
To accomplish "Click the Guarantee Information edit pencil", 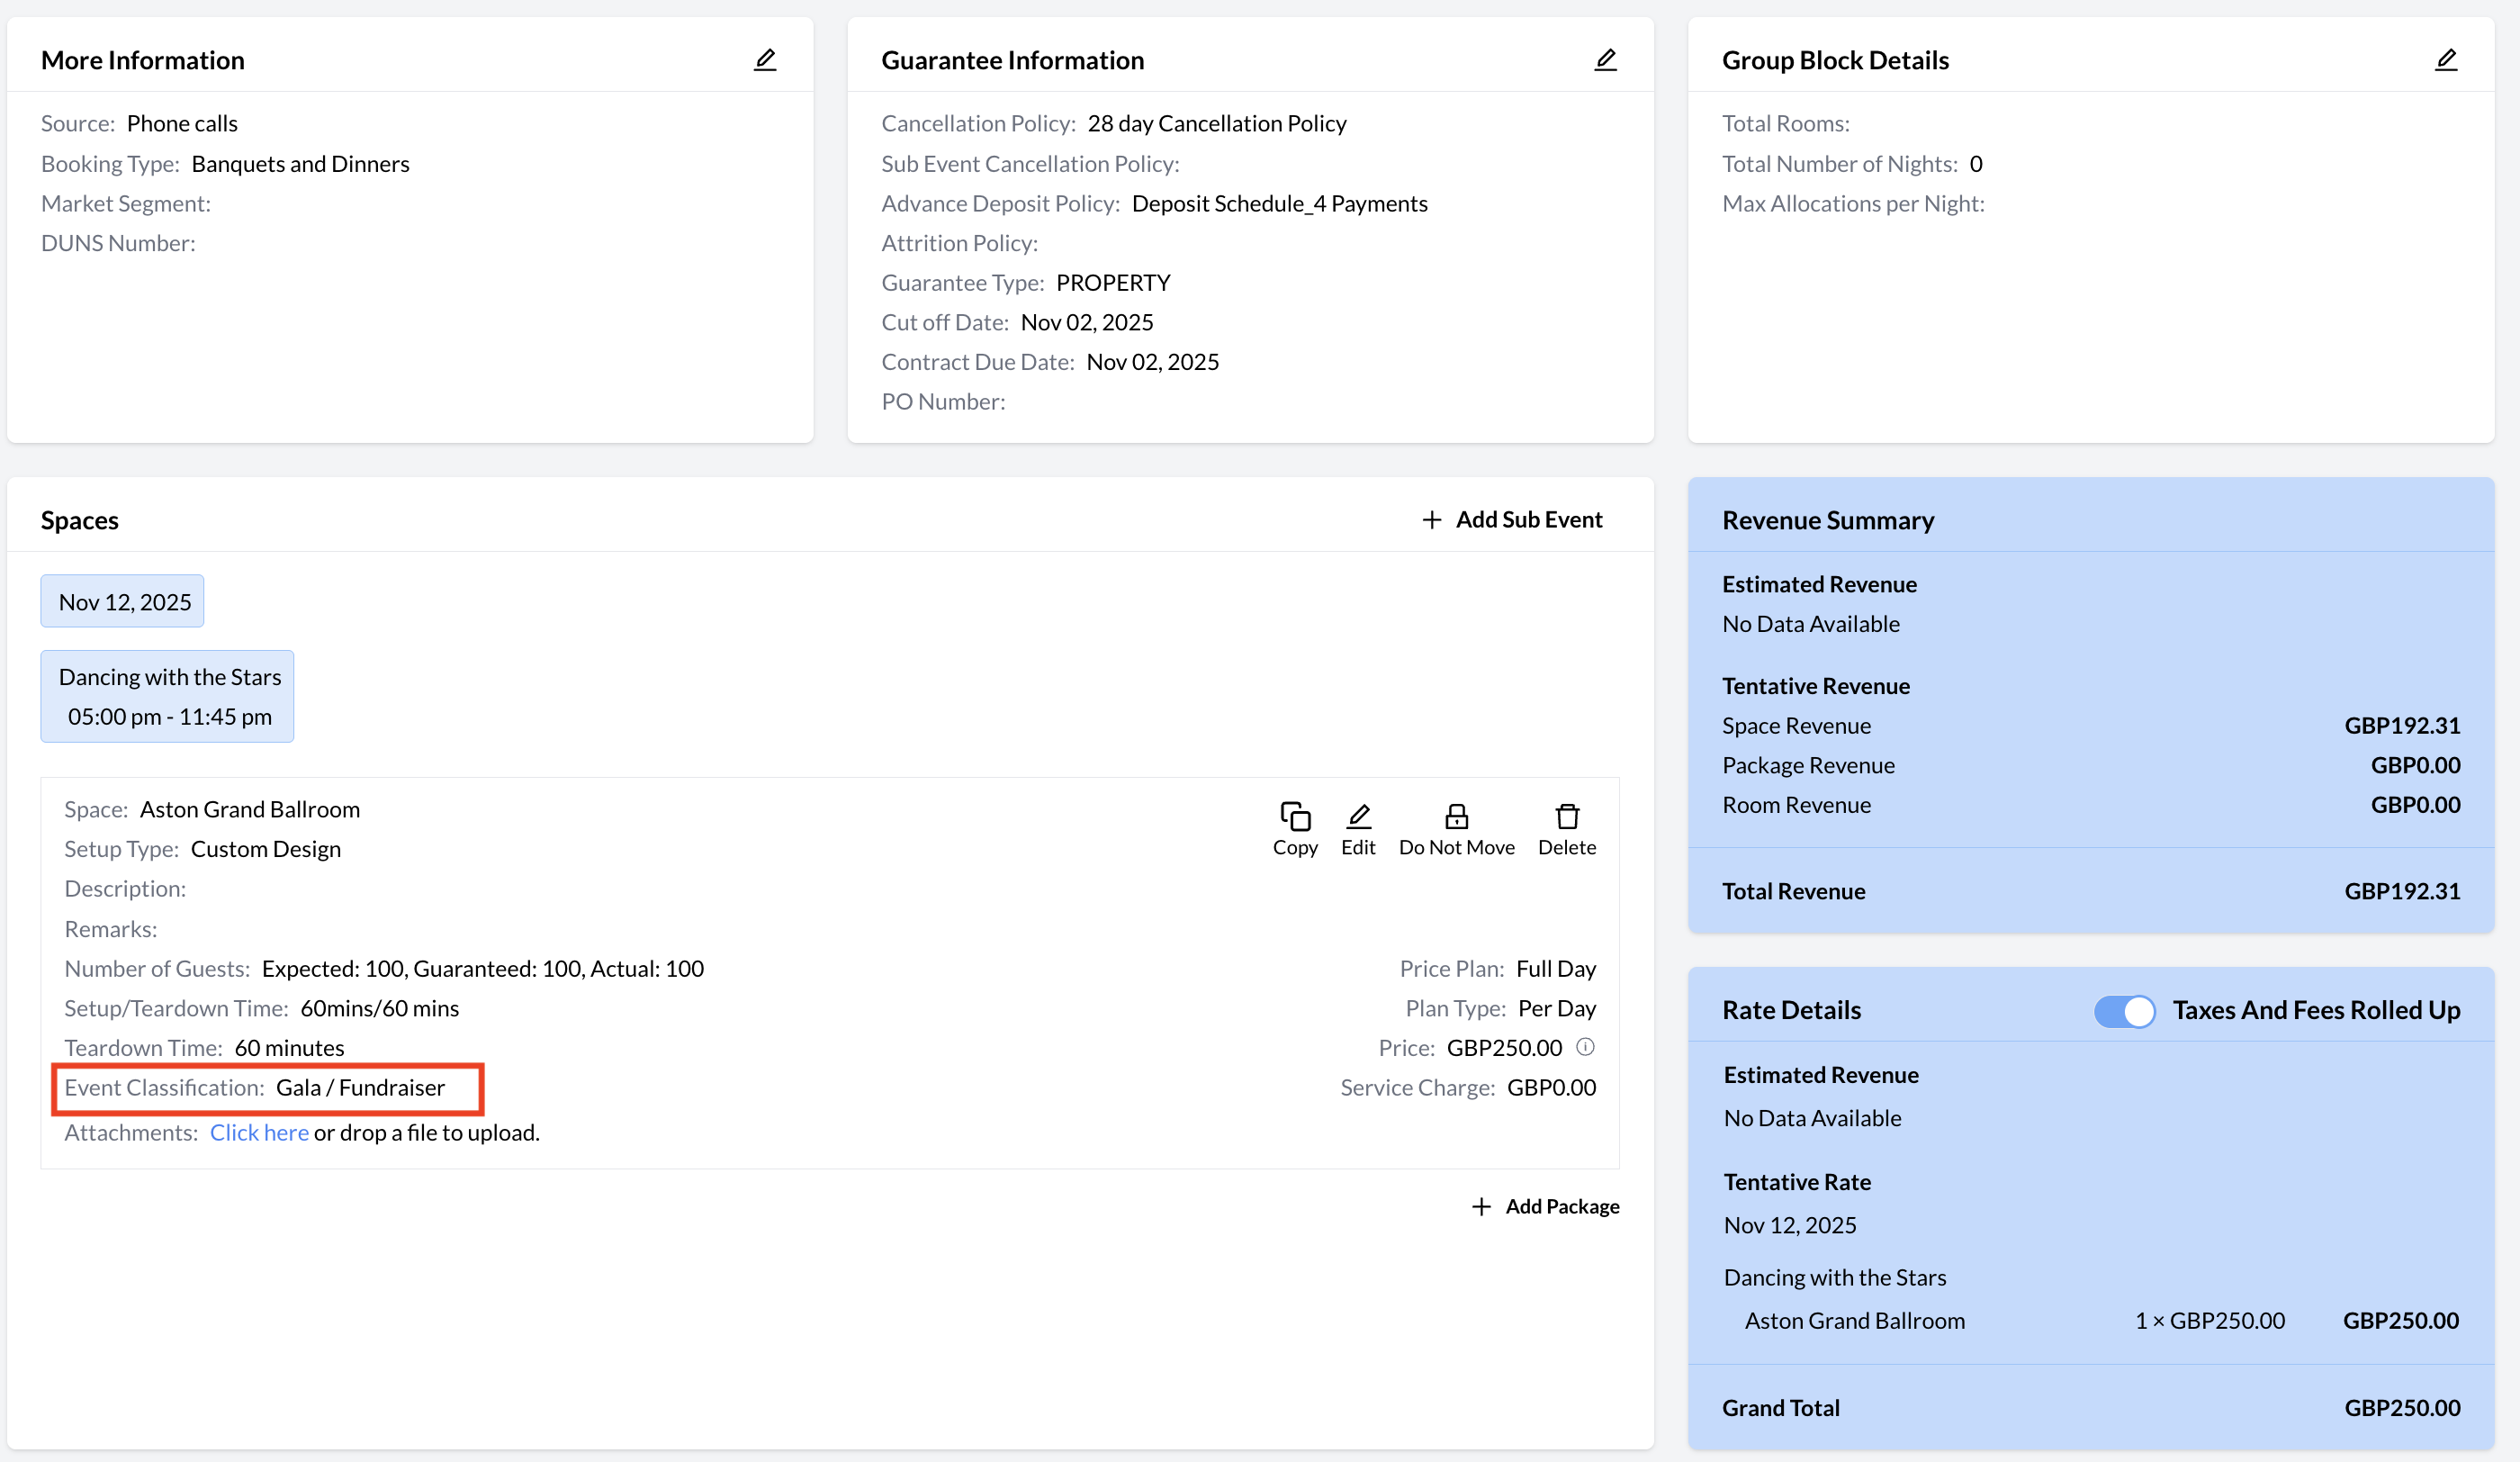I will pos(1605,60).
